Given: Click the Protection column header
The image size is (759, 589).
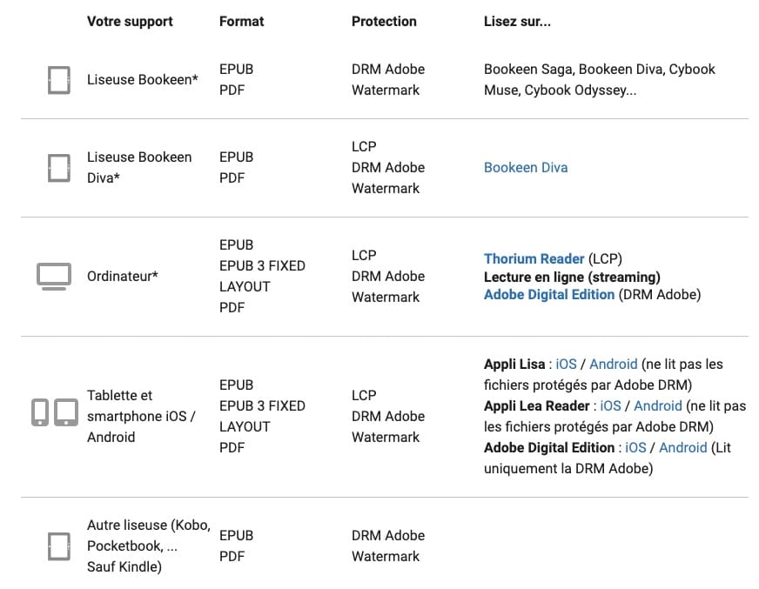Looking at the screenshot, I should [x=384, y=21].
